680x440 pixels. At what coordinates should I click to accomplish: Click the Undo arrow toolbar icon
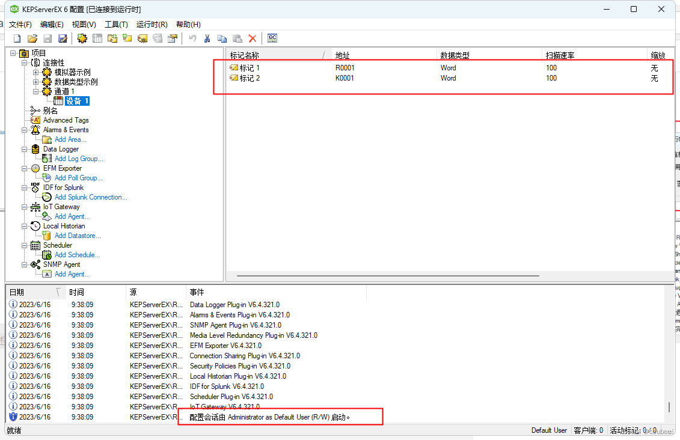click(x=192, y=38)
